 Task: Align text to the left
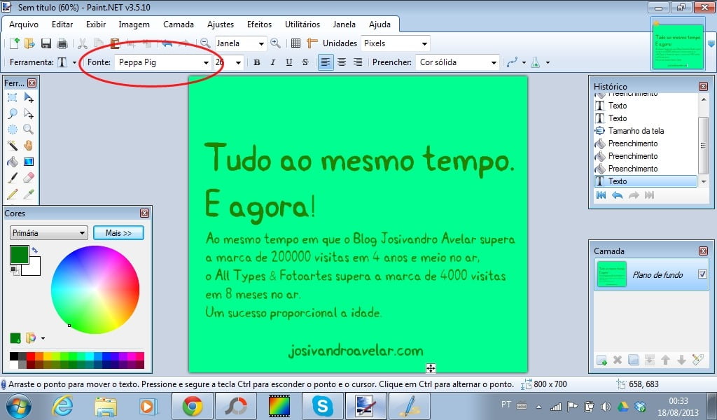pos(325,62)
